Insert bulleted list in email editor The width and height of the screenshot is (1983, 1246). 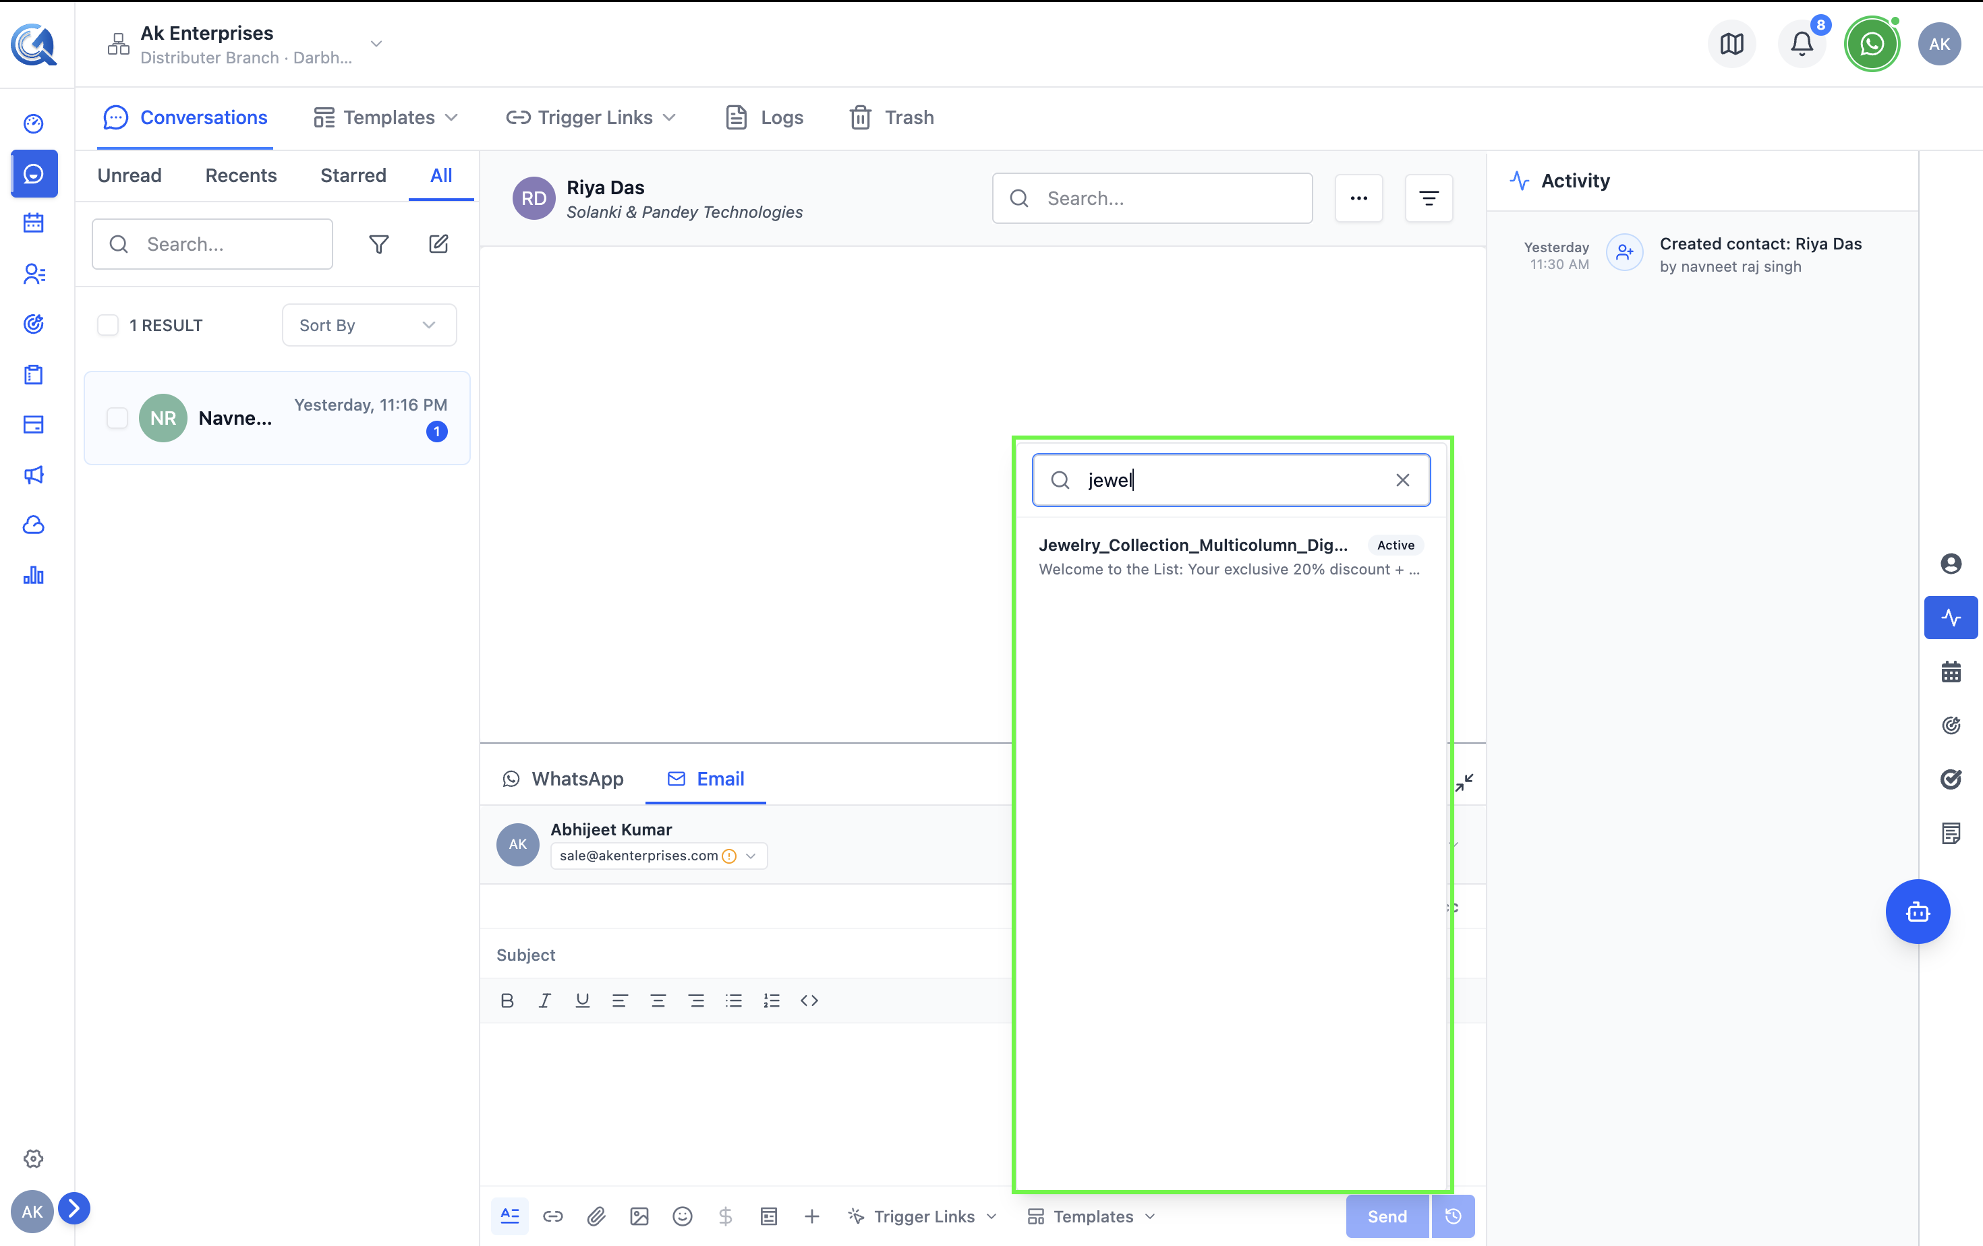click(734, 1001)
